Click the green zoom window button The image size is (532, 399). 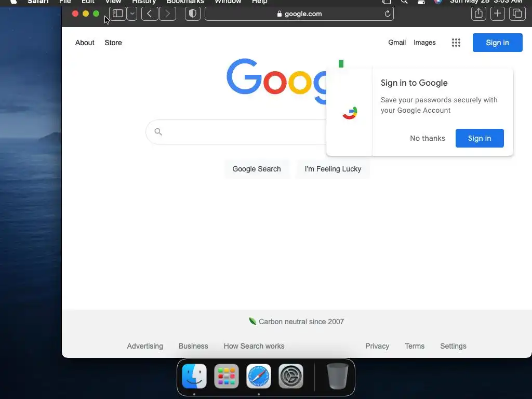[96, 14]
